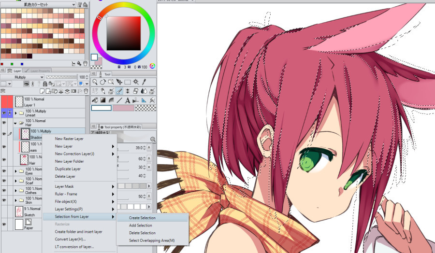Screen dimensions: 435x253
Task: Click the Delete Layer trash icon
Action: [x=86, y=91]
